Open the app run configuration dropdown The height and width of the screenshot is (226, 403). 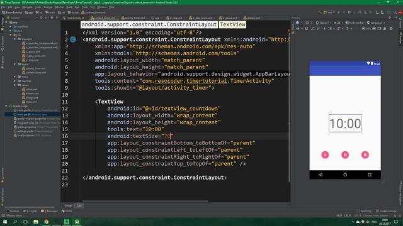(x=329, y=13)
